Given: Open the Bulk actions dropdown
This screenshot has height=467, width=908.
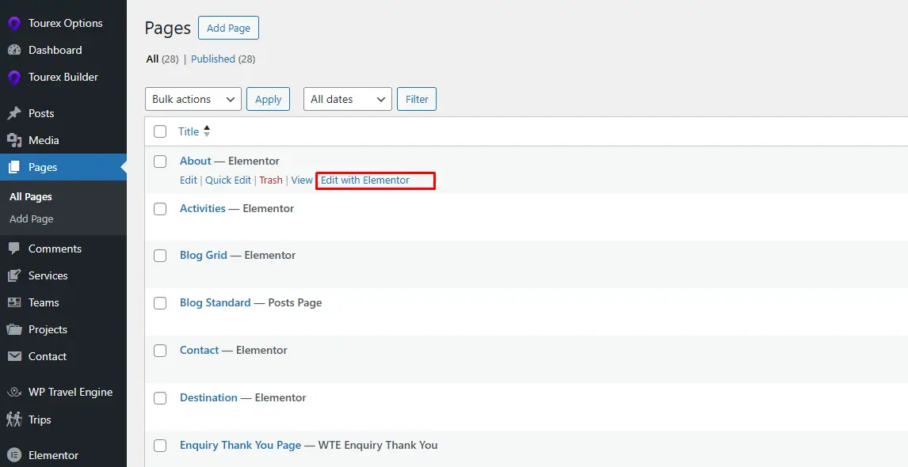Looking at the screenshot, I should coord(193,99).
